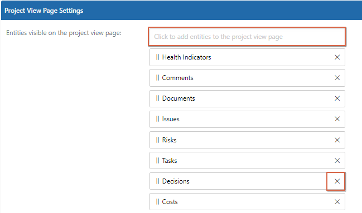Select the Risks entity label
The height and width of the screenshot is (213, 362).
169,140
